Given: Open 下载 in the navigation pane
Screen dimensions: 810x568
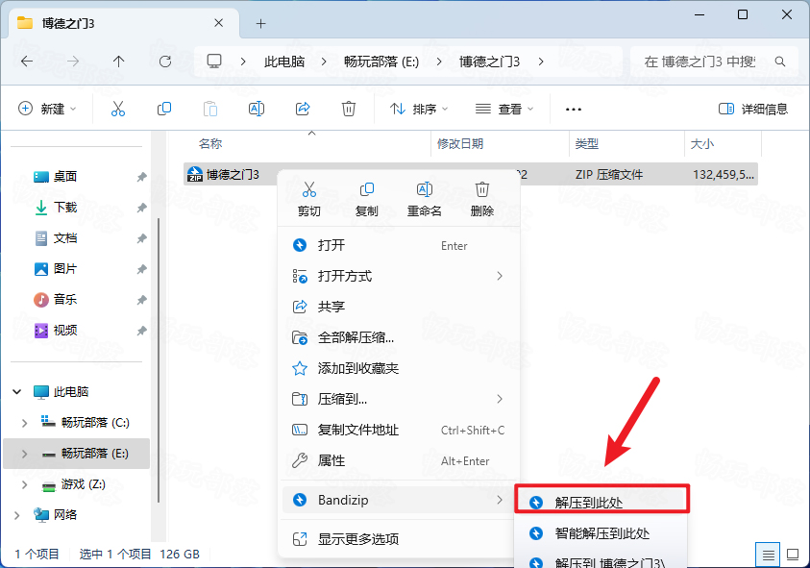Looking at the screenshot, I should pos(65,208).
